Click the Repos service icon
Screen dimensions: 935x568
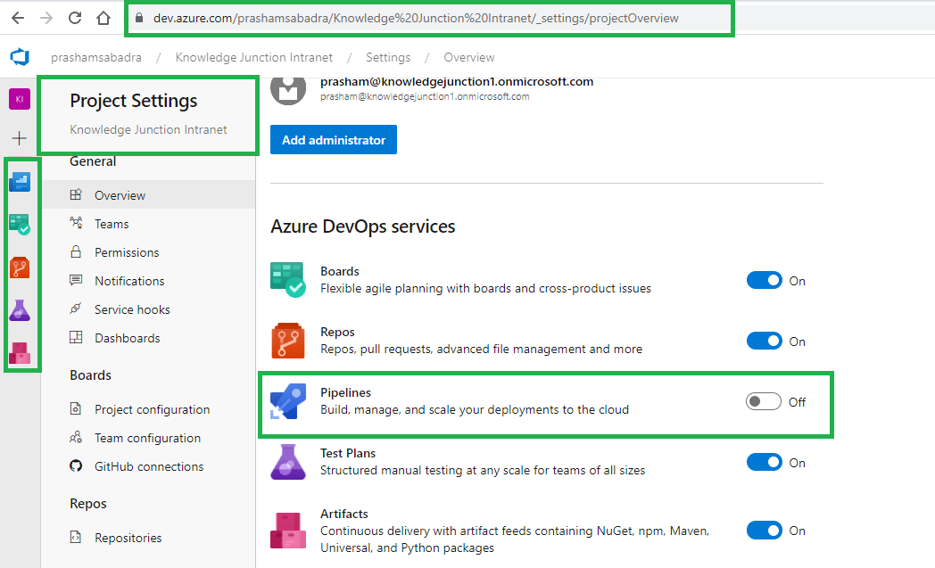click(x=288, y=341)
